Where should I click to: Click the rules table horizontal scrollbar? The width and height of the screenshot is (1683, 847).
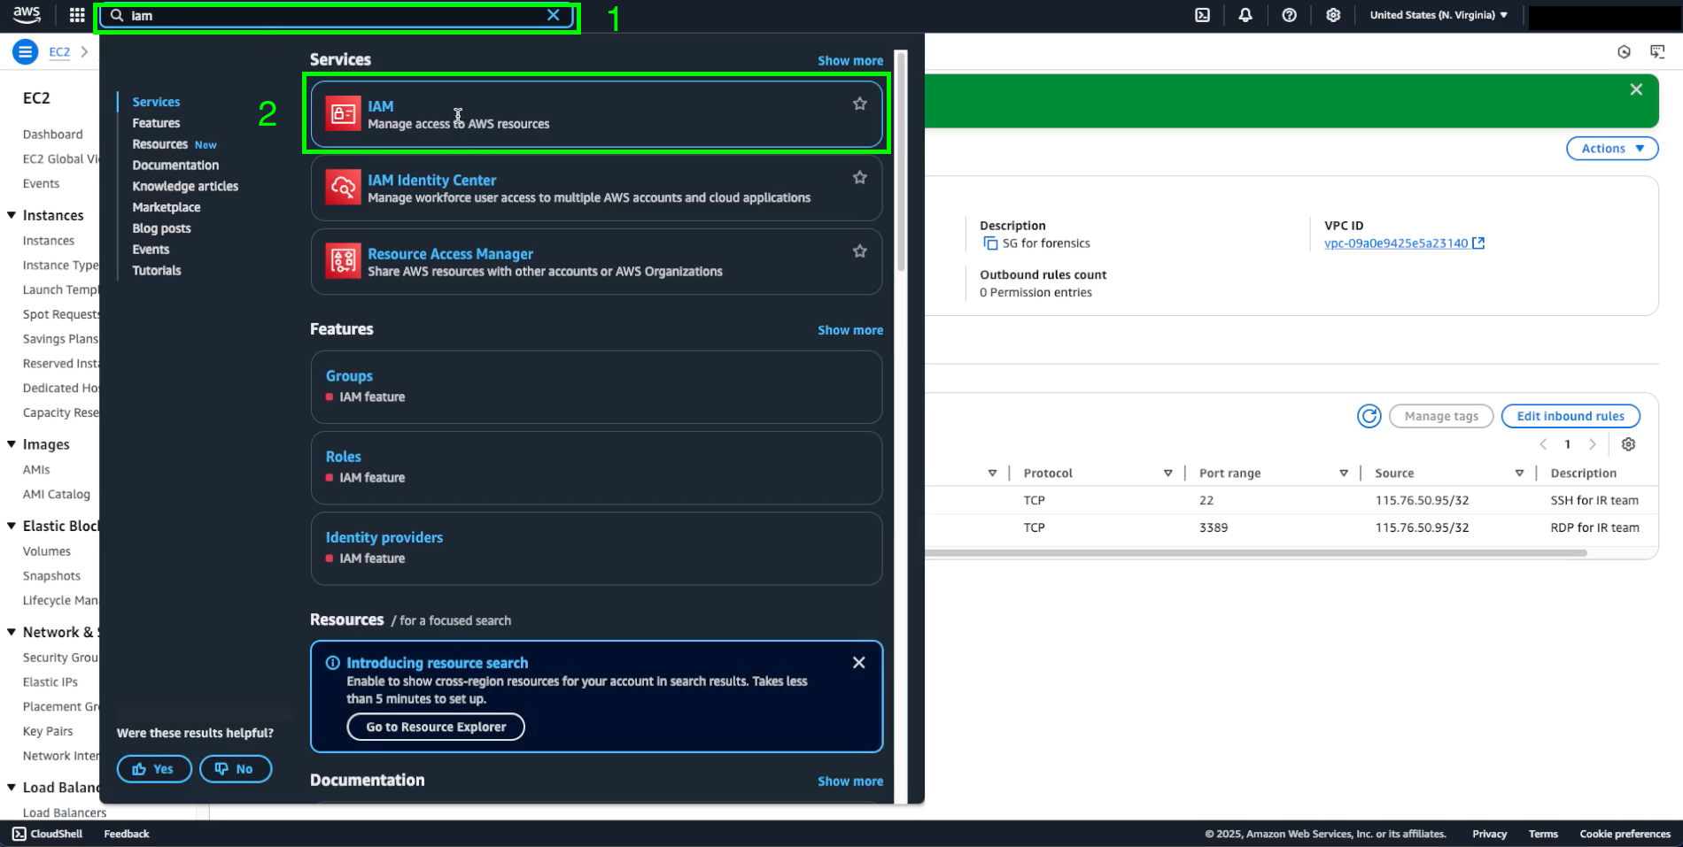click(1256, 553)
